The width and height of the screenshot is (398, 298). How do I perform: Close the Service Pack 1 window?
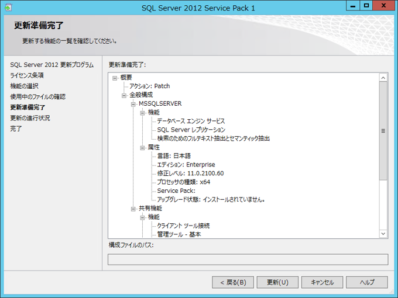tap(383, 6)
